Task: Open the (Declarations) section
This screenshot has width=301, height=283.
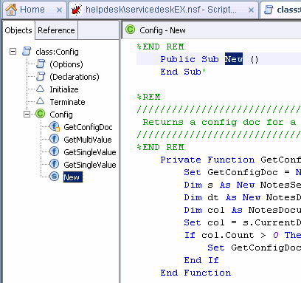Action: (x=75, y=77)
